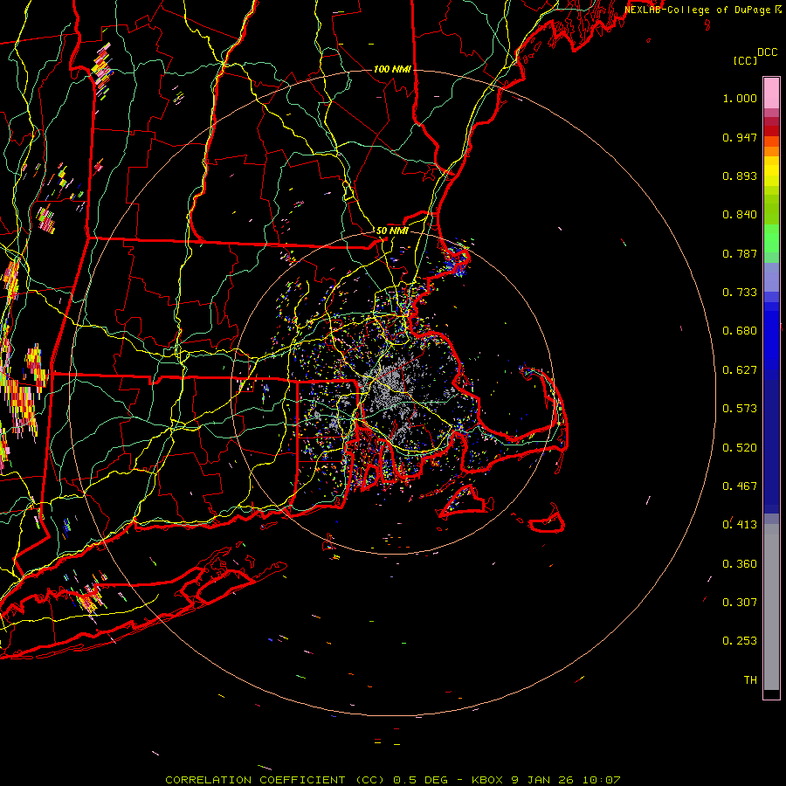Pick the orange swatch just below 0.947

point(771,141)
